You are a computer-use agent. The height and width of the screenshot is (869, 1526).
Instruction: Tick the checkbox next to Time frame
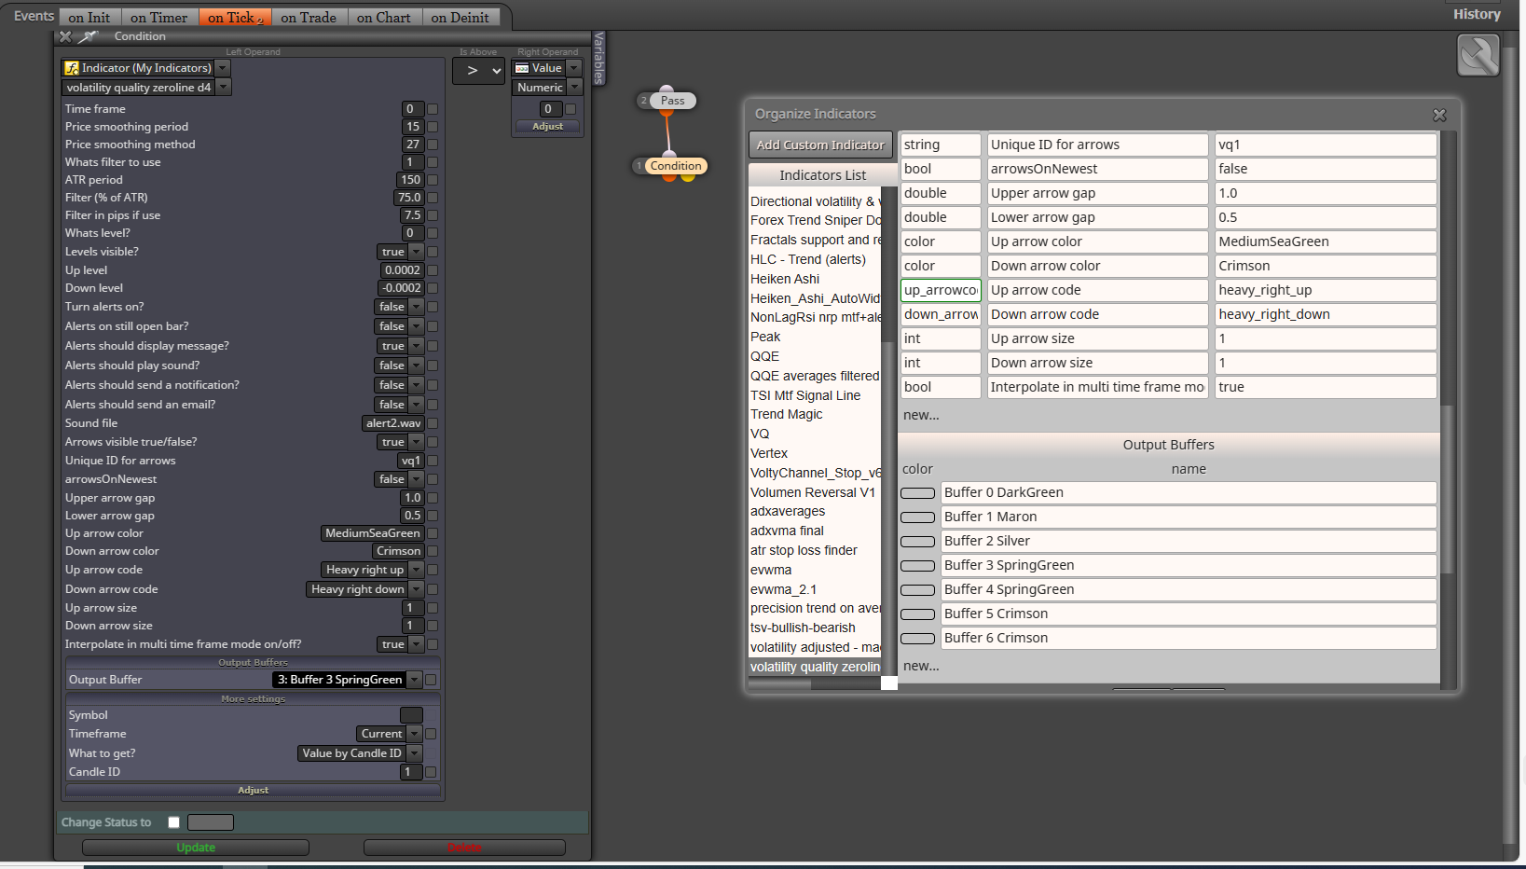point(433,109)
